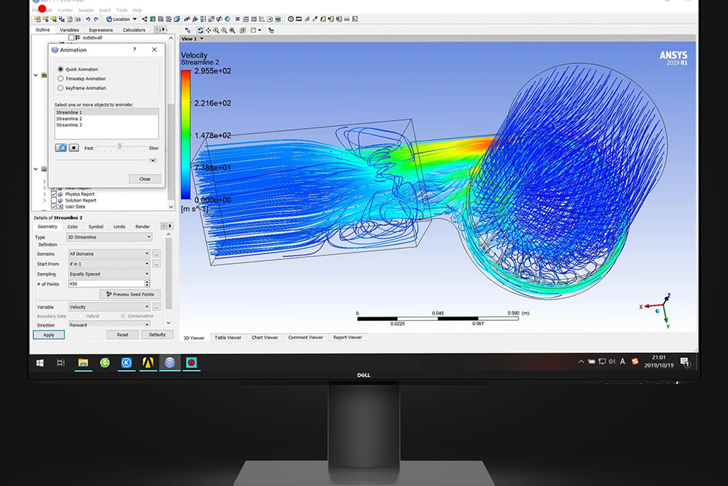Click the Contour icon in the toolbar
The image size is (728, 486).
pyautogui.click(x=153, y=19)
